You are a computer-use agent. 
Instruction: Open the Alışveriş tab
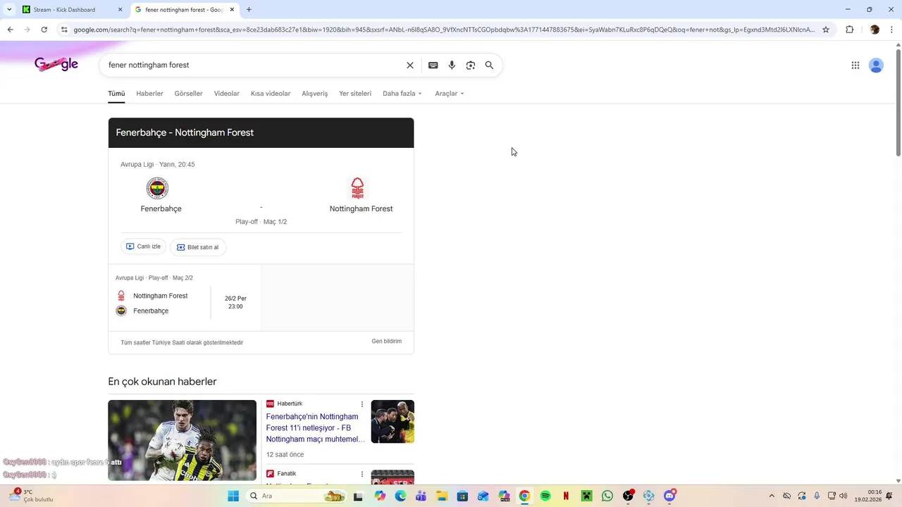point(315,94)
